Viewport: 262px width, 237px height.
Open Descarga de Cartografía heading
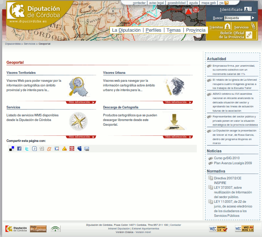click(121, 107)
